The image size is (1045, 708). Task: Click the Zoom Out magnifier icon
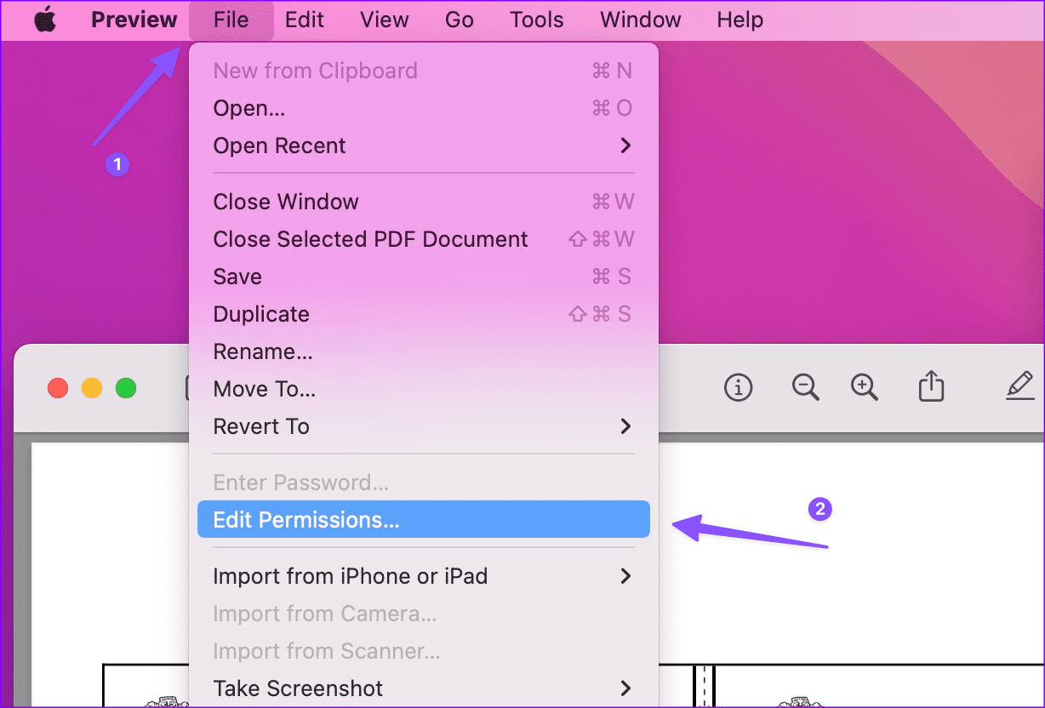pos(805,388)
